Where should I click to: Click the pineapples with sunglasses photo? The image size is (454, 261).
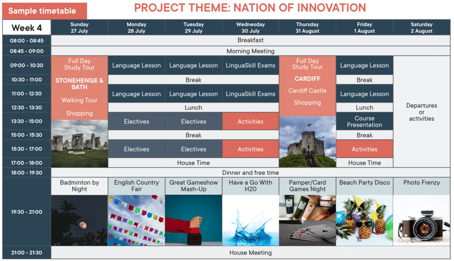coord(364,220)
